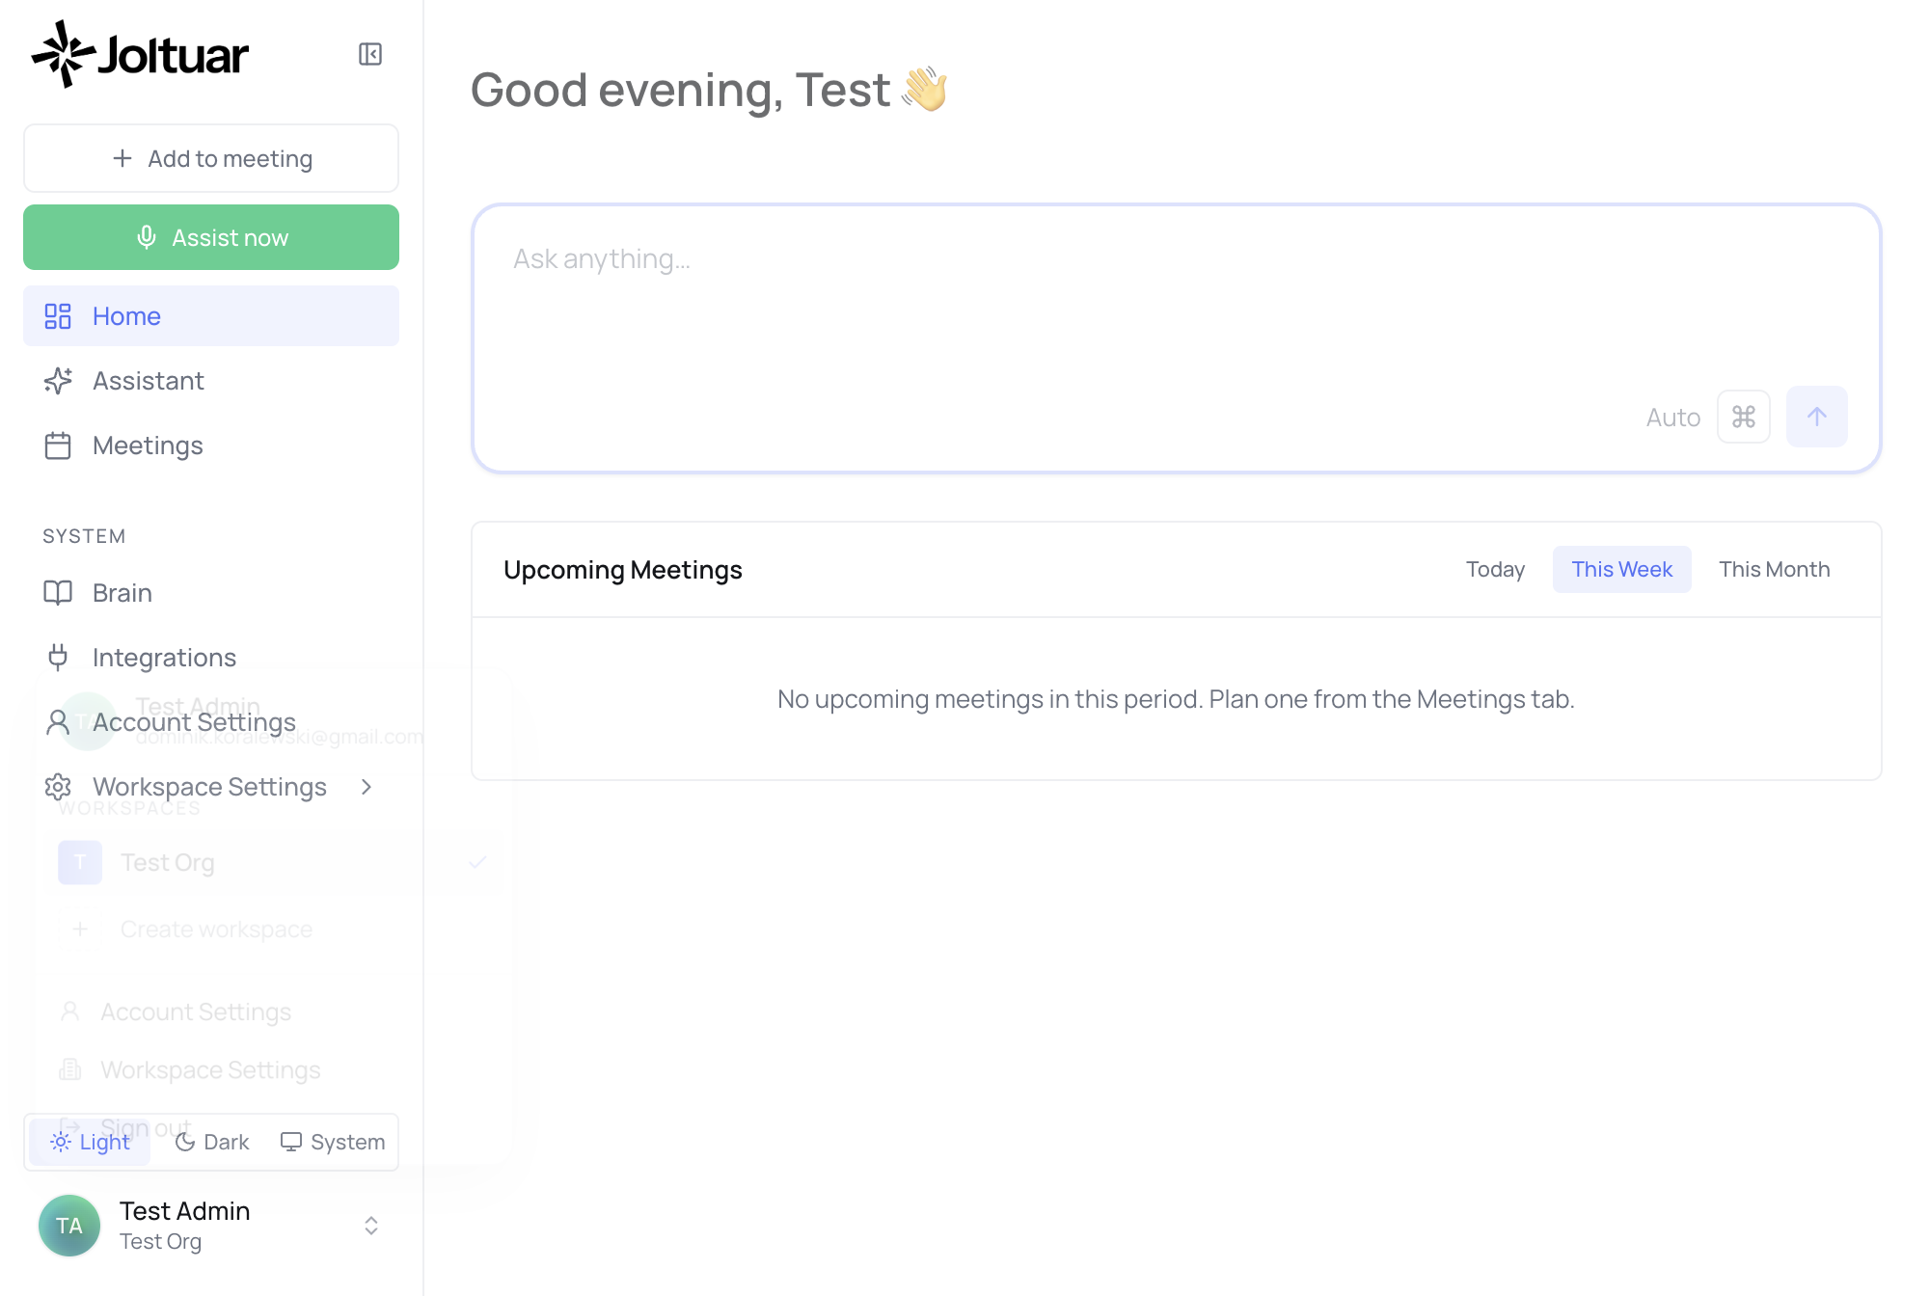Collapse the sidebar panel icon
1929x1296 pixels.
click(x=370, y=54)
